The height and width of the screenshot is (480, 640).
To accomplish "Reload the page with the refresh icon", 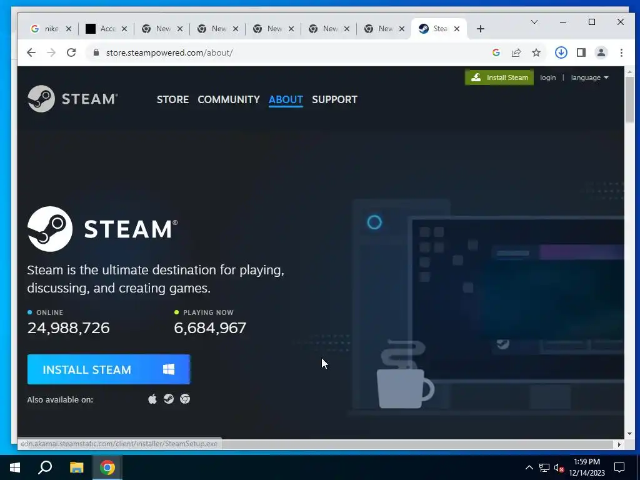I will pos(71,52).
